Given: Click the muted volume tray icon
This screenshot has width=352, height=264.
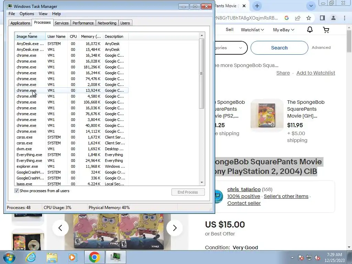Looking at the screenshot, I should click(317, 258).
